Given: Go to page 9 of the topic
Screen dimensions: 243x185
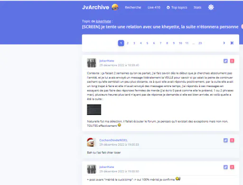Looking at the screenshot, I should (174, 43).
